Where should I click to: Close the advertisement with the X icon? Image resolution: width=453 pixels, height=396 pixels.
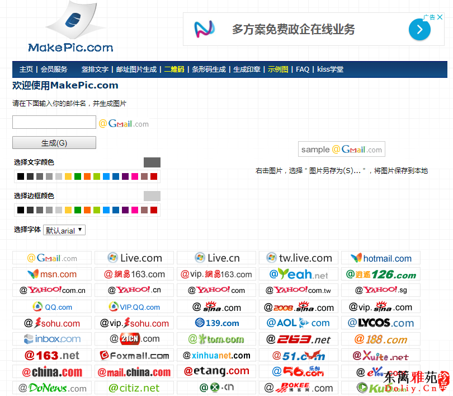pyautogui.click(x=440, y=17)
